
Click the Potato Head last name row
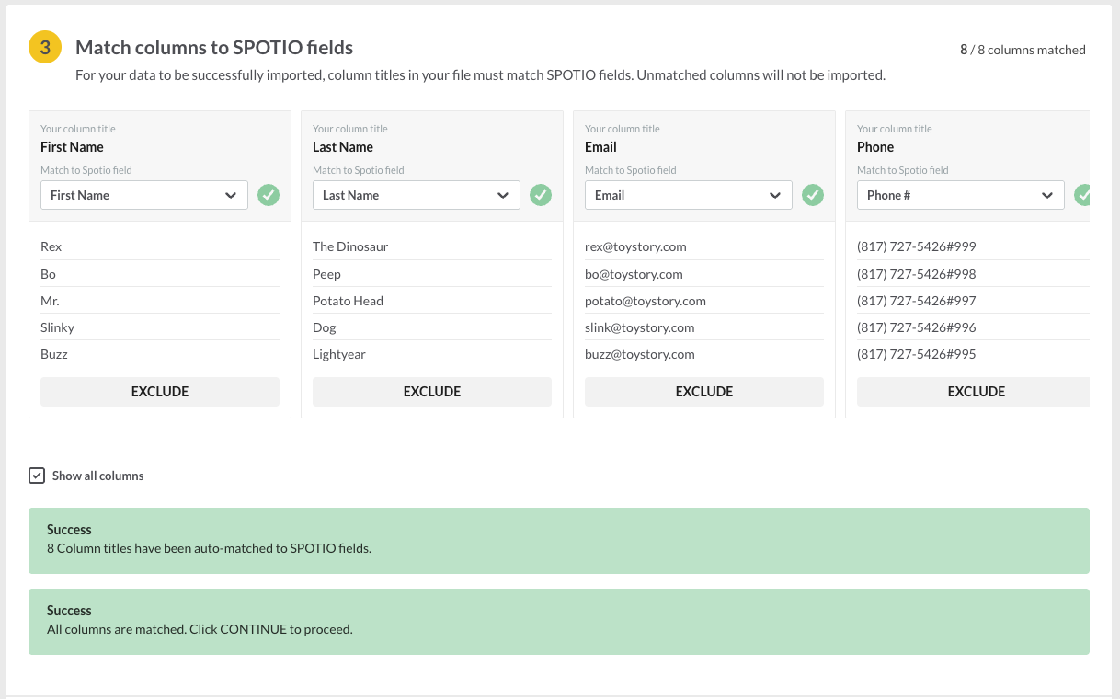pos(348,301)
